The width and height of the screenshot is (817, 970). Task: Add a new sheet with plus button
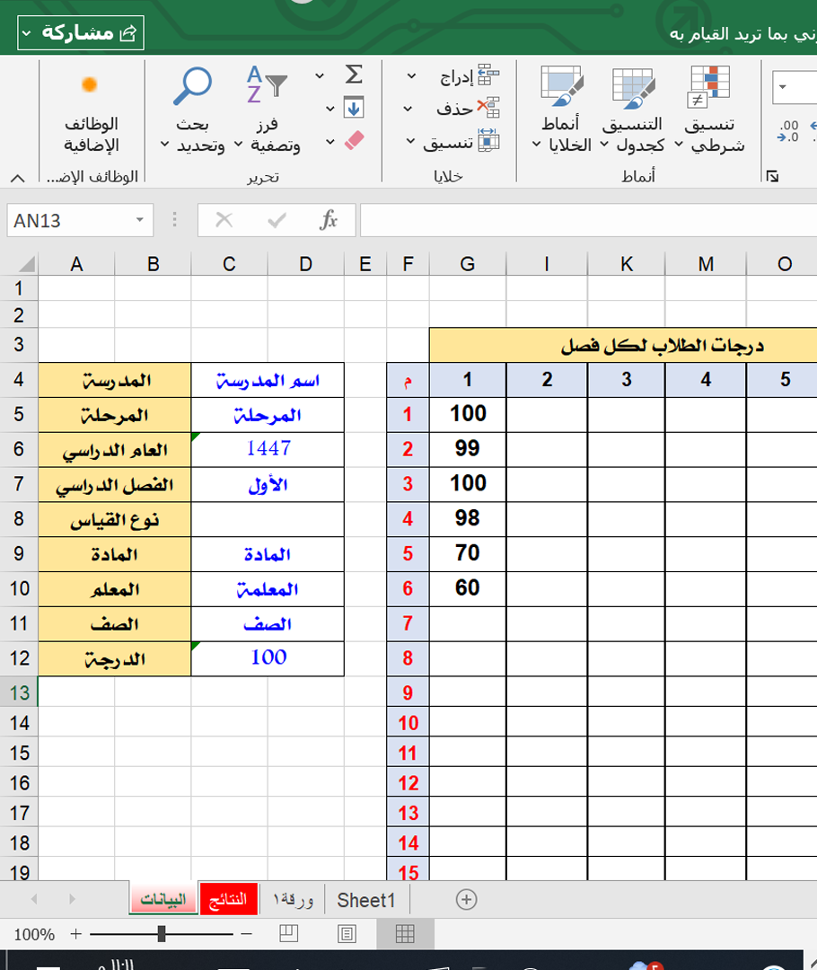pos(466,899)
